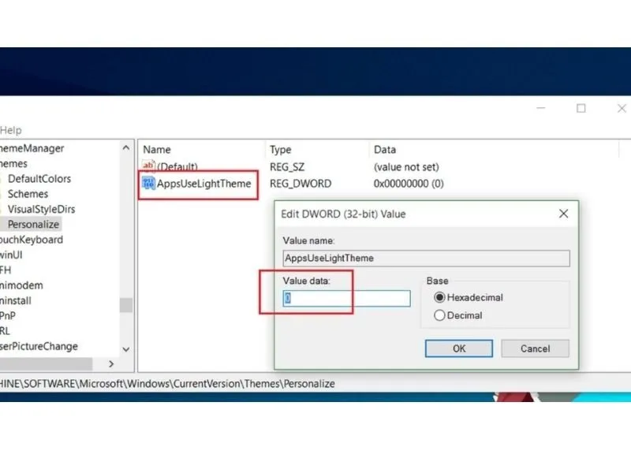Confirm the DWORD edit with OK

click(459, 348)
